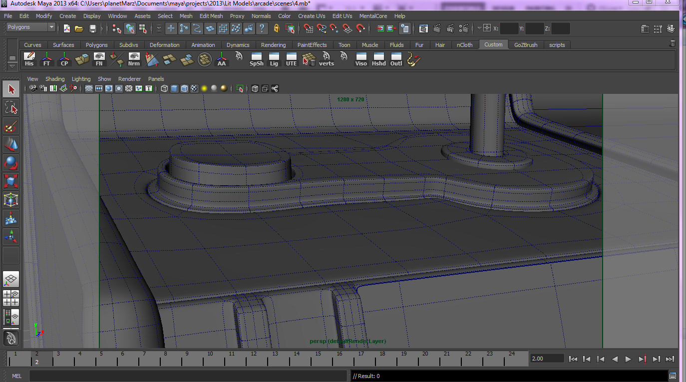Open the Edit Mesh menu

(211, 16)
